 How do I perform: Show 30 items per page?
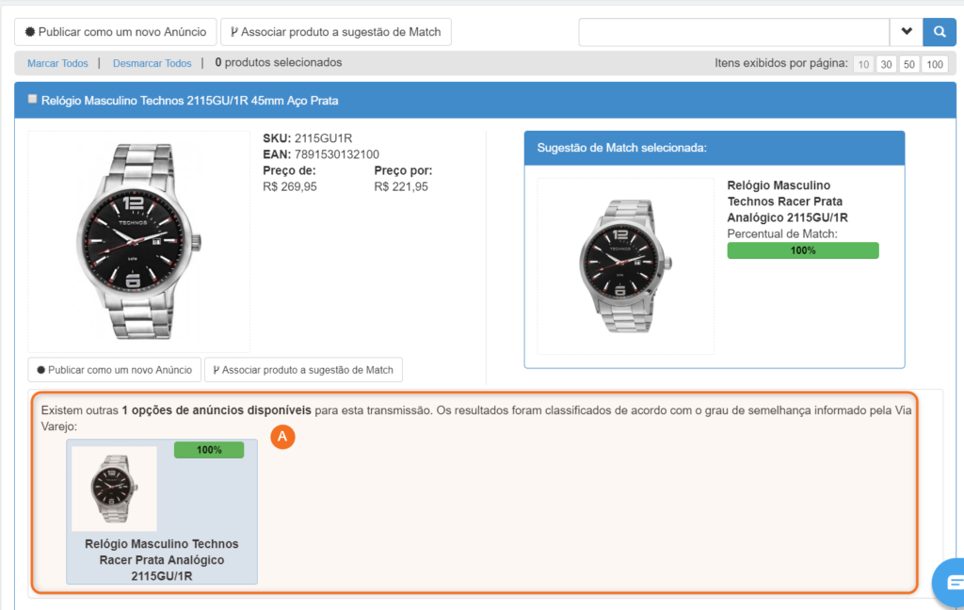coord(886,64)
